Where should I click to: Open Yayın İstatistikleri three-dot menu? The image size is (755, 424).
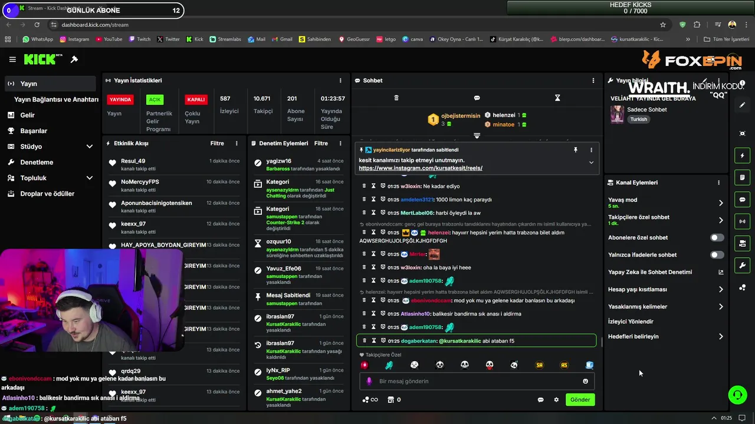click(340, 81)
